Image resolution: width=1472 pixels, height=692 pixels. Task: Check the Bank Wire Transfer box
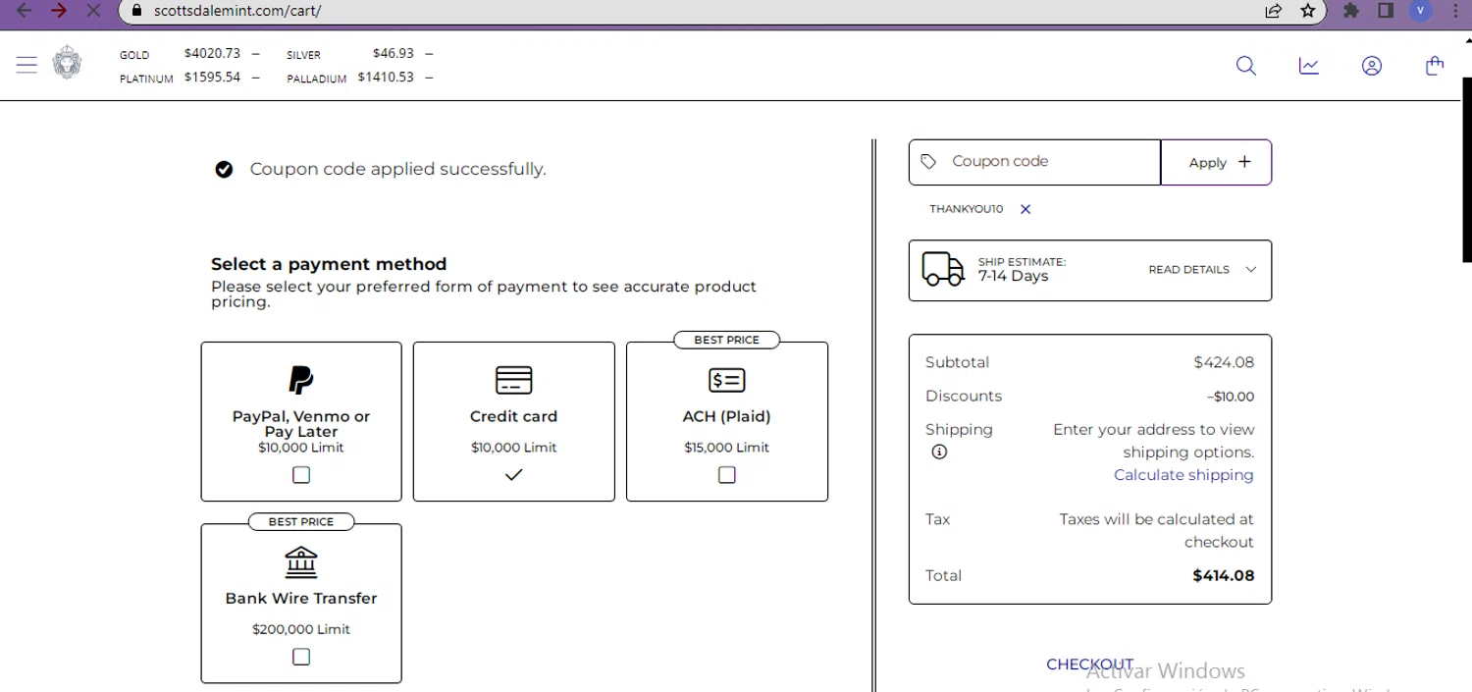tap(301, 657)
